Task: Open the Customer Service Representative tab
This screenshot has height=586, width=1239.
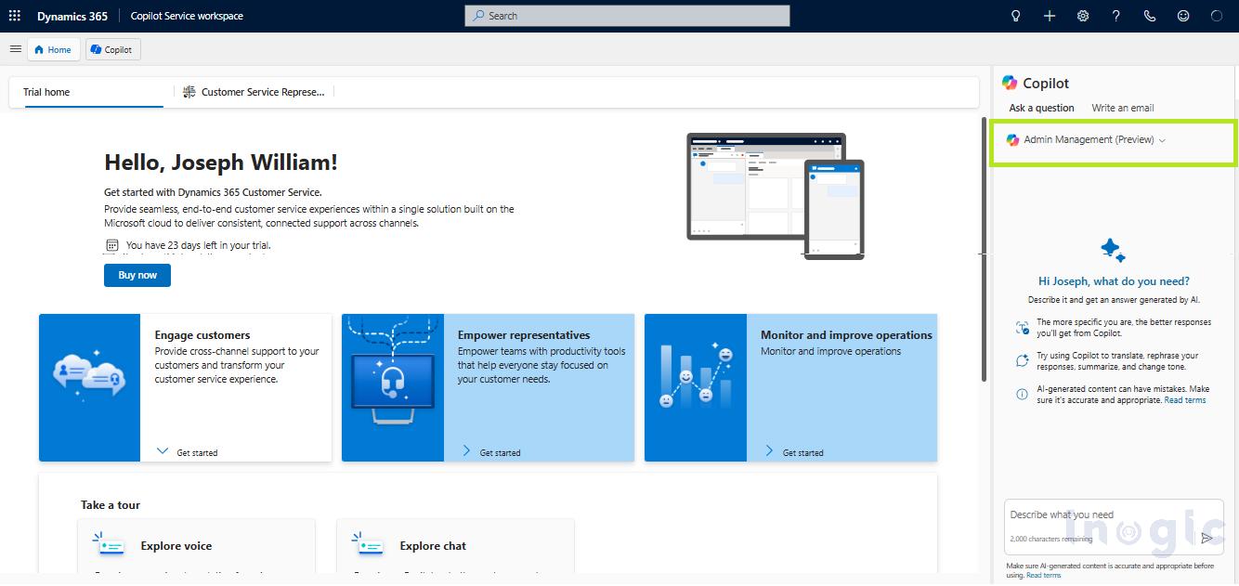Action: point(254,92)
